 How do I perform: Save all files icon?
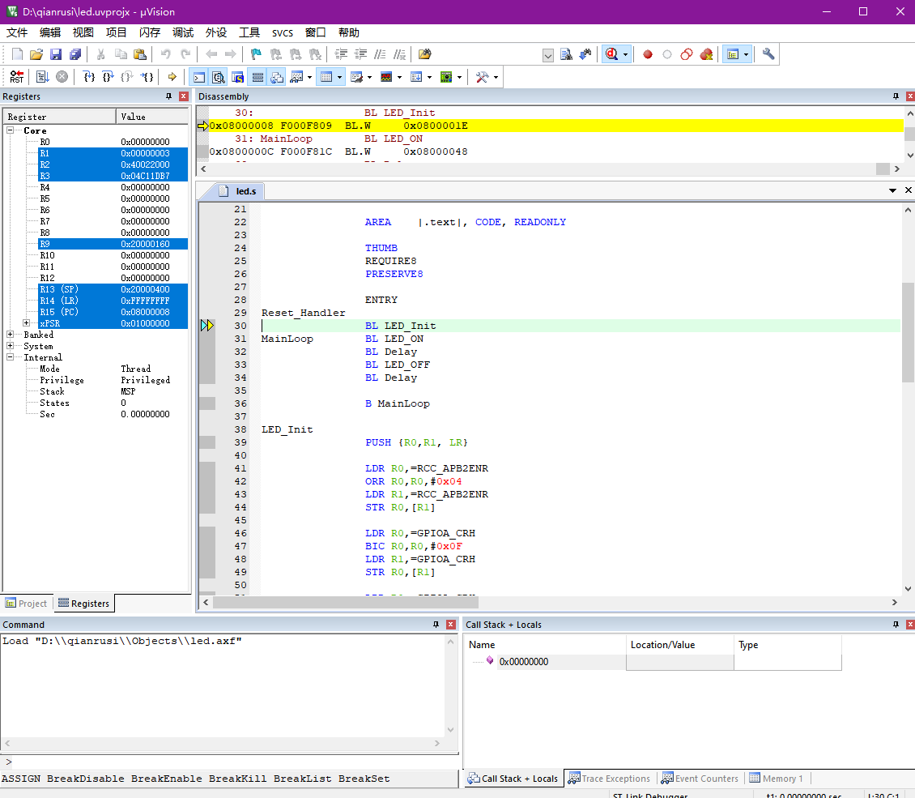(x=75, y=54)
